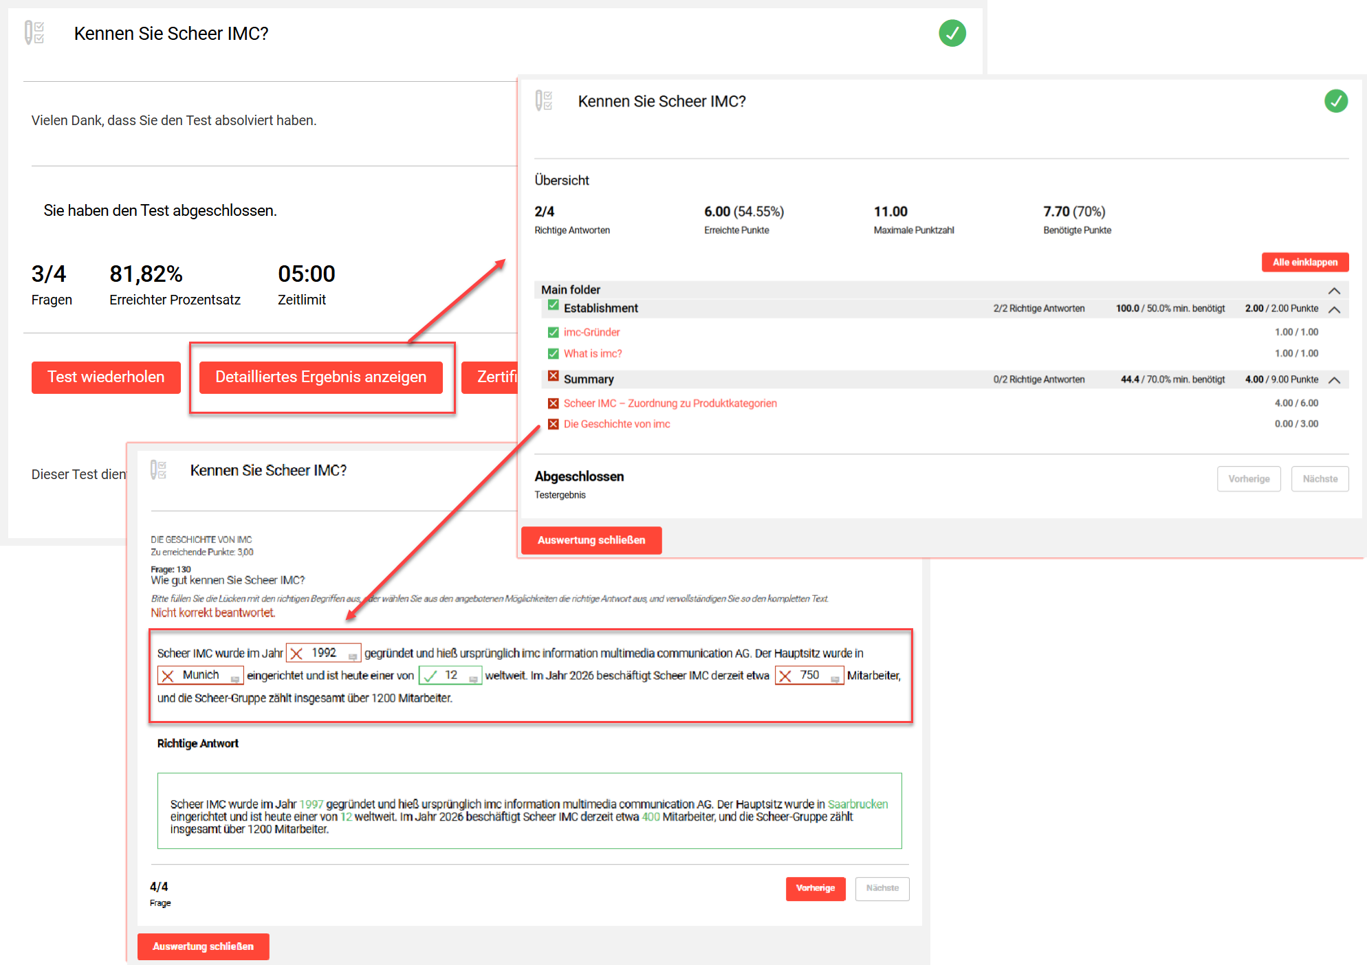The image size is (1367, 965).
Task: Click the green check box beside What is imc?
Action: tap(553, 353)
